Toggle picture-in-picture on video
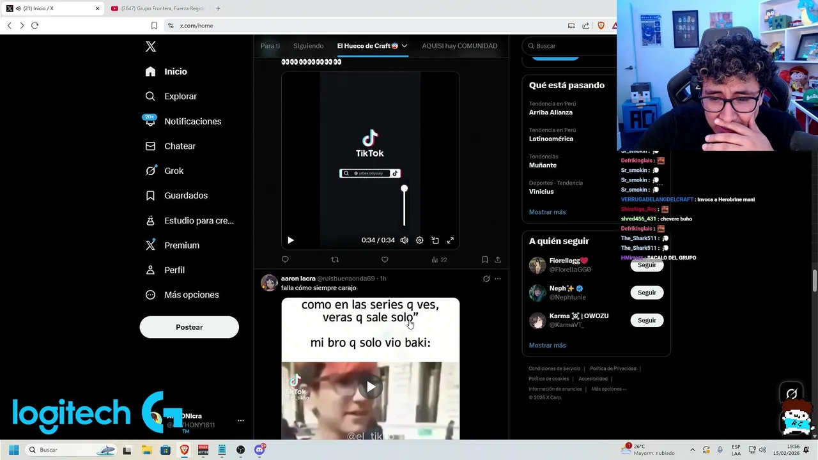Screen dimensions: 818x460 click(435, 240)
